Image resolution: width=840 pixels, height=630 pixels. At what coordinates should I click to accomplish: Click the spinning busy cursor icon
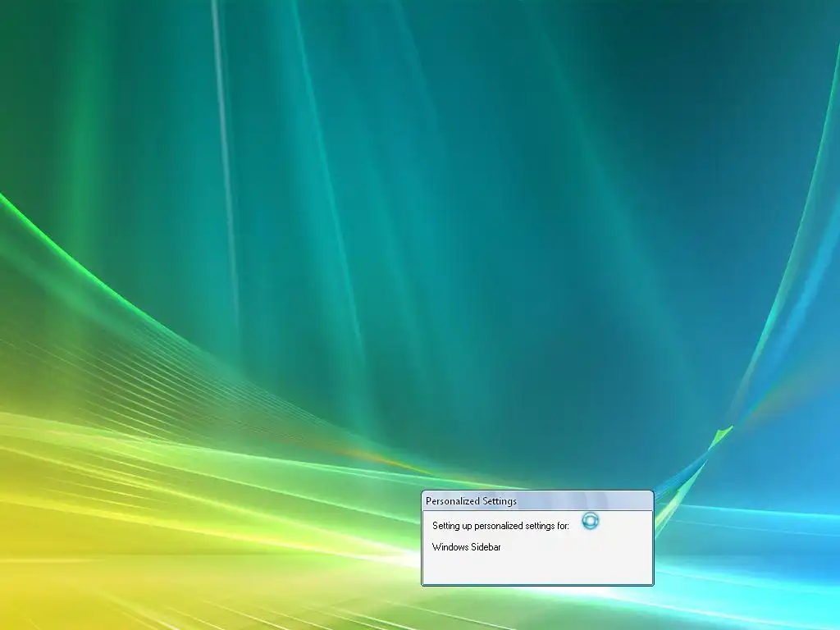[590, 521]
